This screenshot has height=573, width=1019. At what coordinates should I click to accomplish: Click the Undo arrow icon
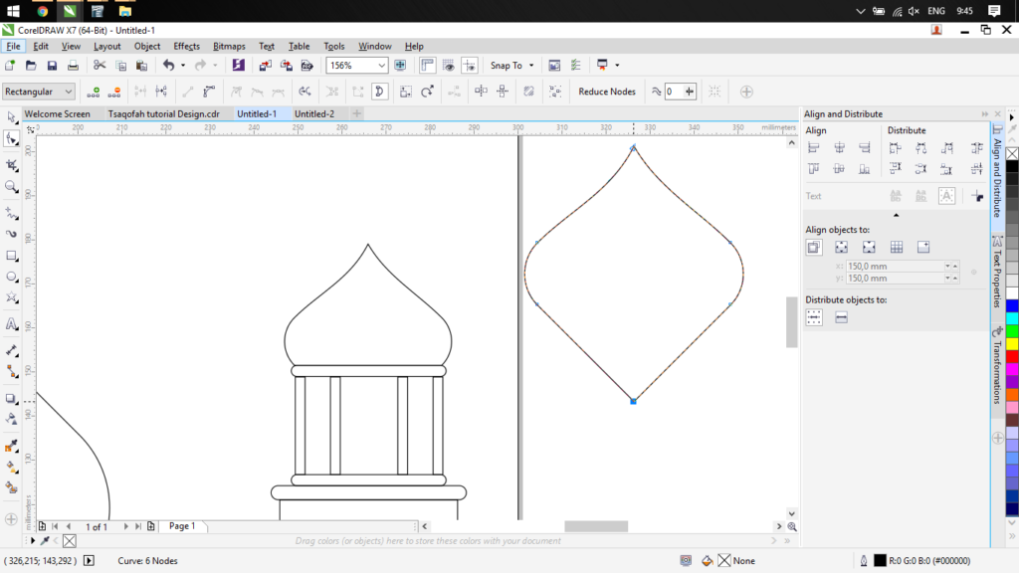[x=168, y=66]
